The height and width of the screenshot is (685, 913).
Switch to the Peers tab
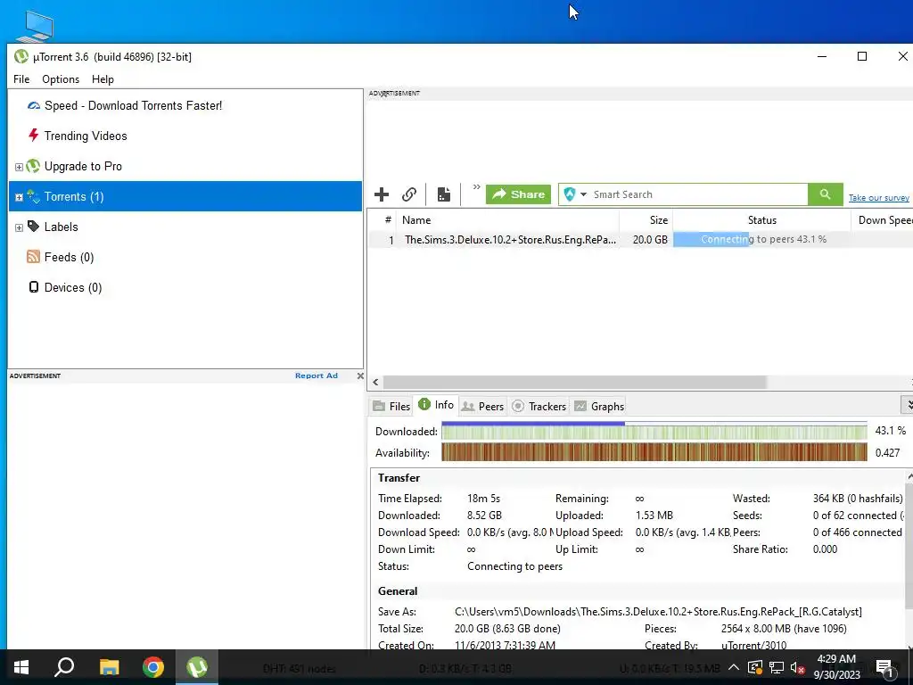(x=482, y=406)
